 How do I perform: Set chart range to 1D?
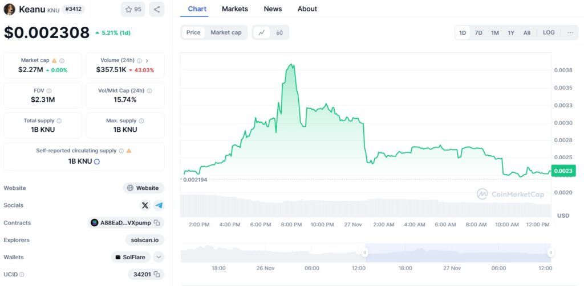click(463, 32)
